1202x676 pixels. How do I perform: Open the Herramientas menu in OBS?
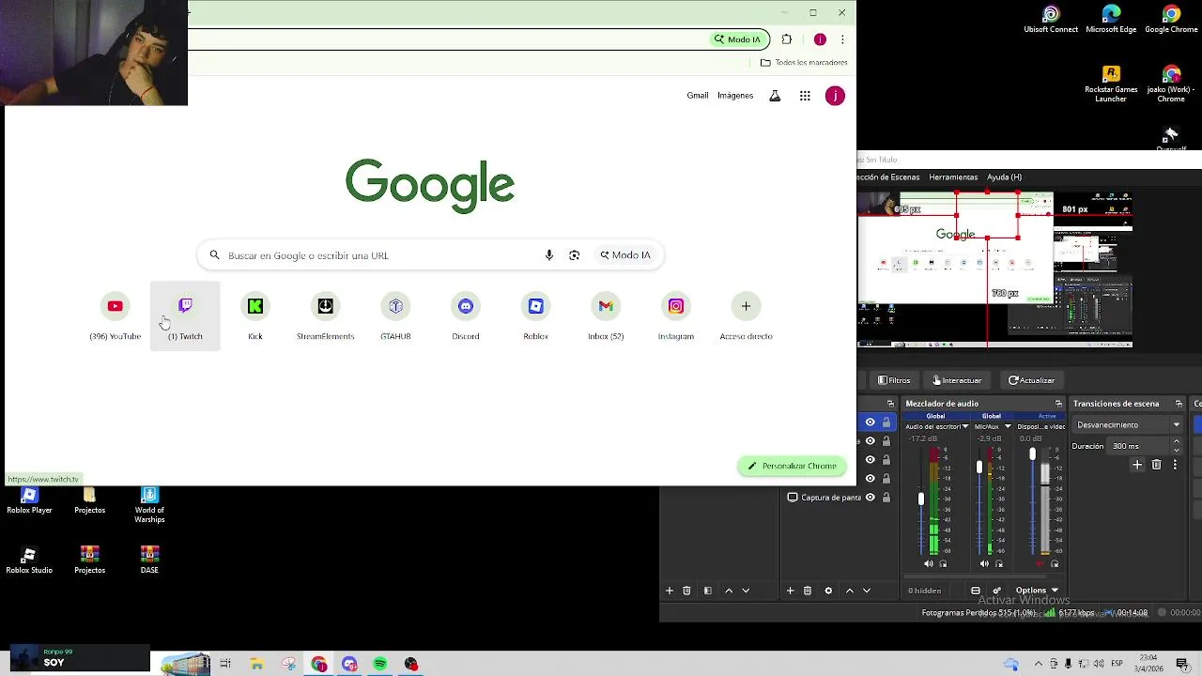click(x=953, y=177)
